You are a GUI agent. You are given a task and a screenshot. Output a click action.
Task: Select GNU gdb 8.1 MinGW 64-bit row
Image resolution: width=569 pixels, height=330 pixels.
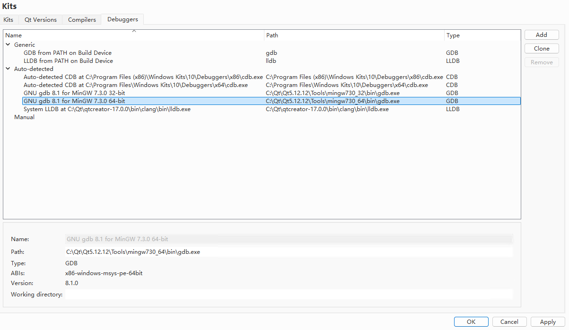click(271, 101)
